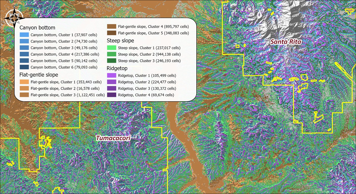Pick the Flat-gentle slope Cluster 4 swatch

tap(112, 26)
